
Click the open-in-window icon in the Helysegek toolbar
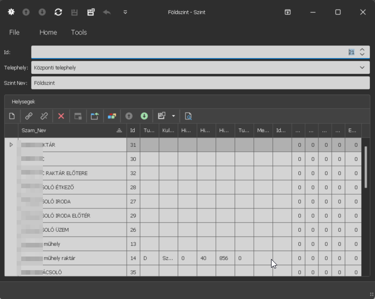(x=78, y=116)
